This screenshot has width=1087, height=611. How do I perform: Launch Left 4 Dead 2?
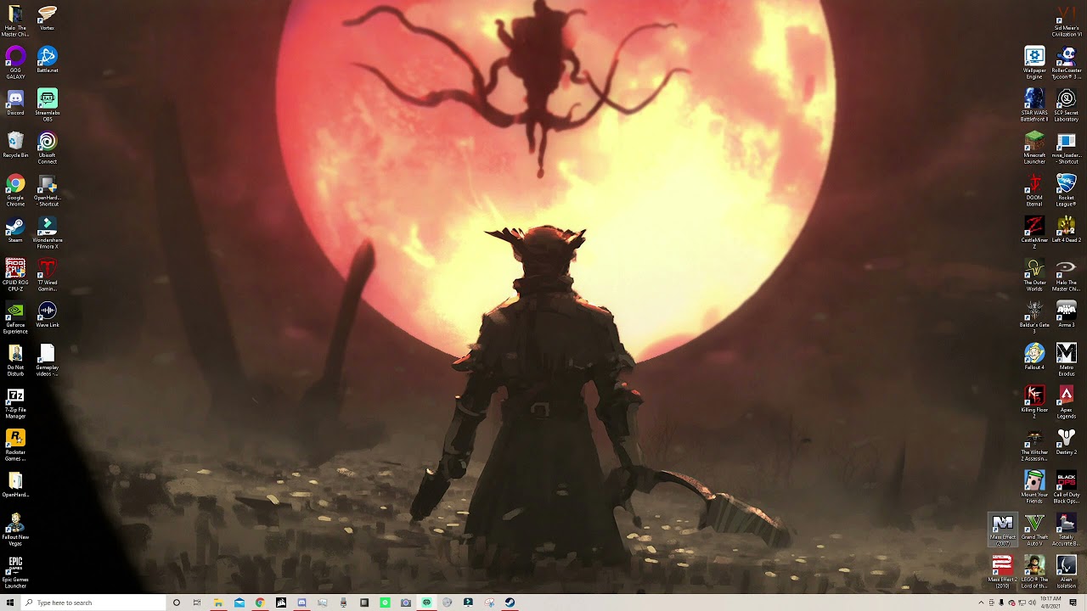click(1066, 230)
